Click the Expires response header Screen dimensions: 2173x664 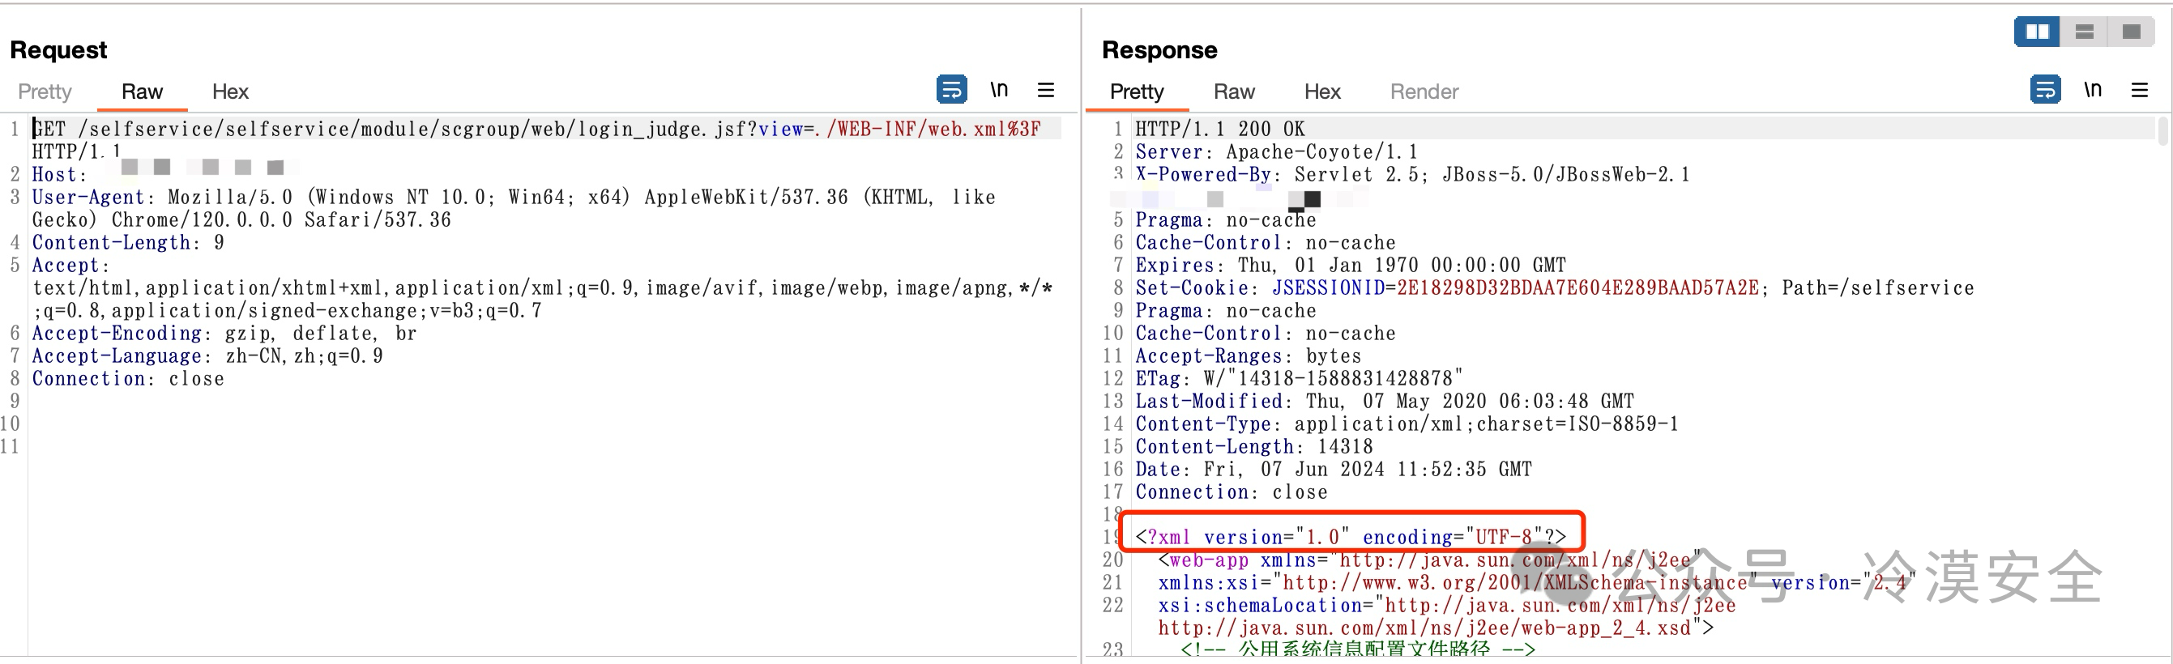pos(1350,266)
